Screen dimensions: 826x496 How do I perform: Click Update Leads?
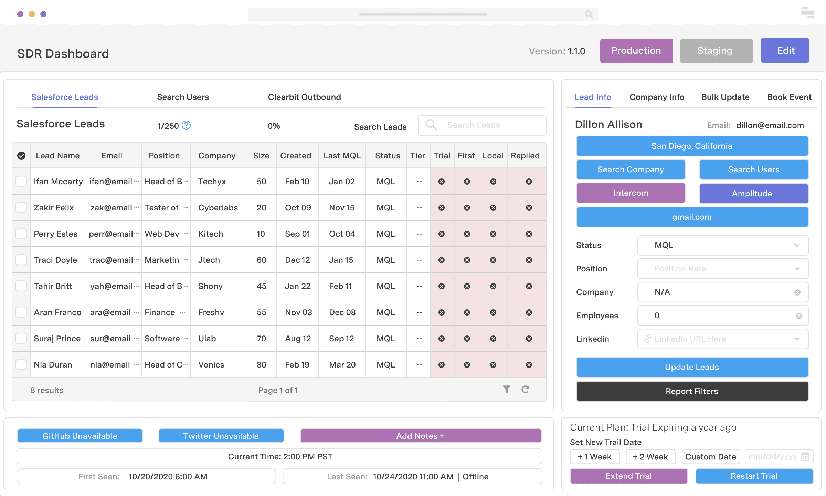coord(692,367)
